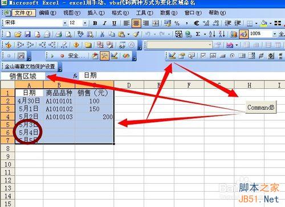
Task: Open the Chart Objects combo box
Action: pos(179,45)
